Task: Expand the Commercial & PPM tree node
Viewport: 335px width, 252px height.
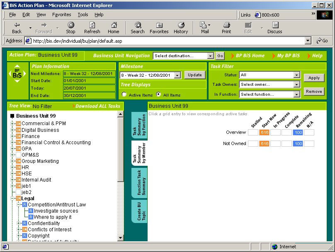Action: click(12, 124)
